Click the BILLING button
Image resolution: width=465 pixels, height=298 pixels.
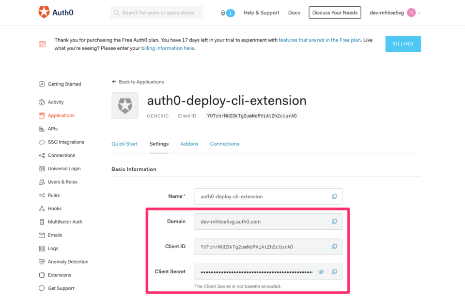click(403, 44)
